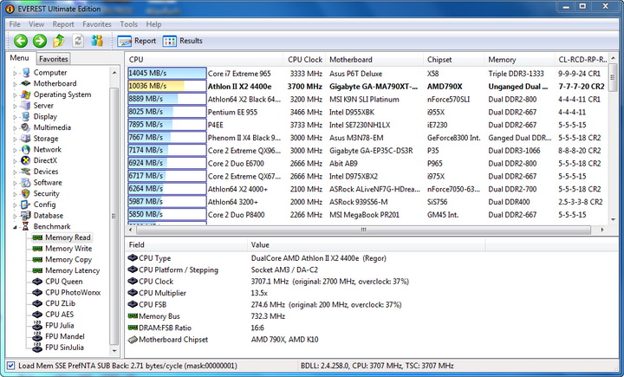The width and height of the screenshot is (624, 377).
Task: Open the Report menu
Action: pos(63,24)
